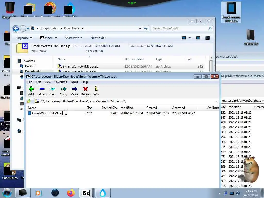Viewport: 264px width, 198px height.
Task: Open the globe browser icon on taskbar
Action: 55,193
